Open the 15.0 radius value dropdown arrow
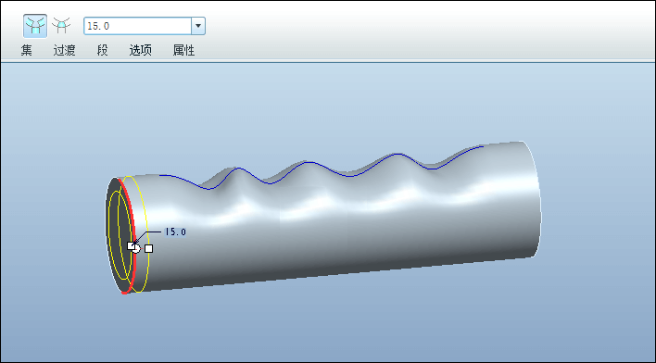This screenshot has height=363, width=656. click(x=198, y=26)
